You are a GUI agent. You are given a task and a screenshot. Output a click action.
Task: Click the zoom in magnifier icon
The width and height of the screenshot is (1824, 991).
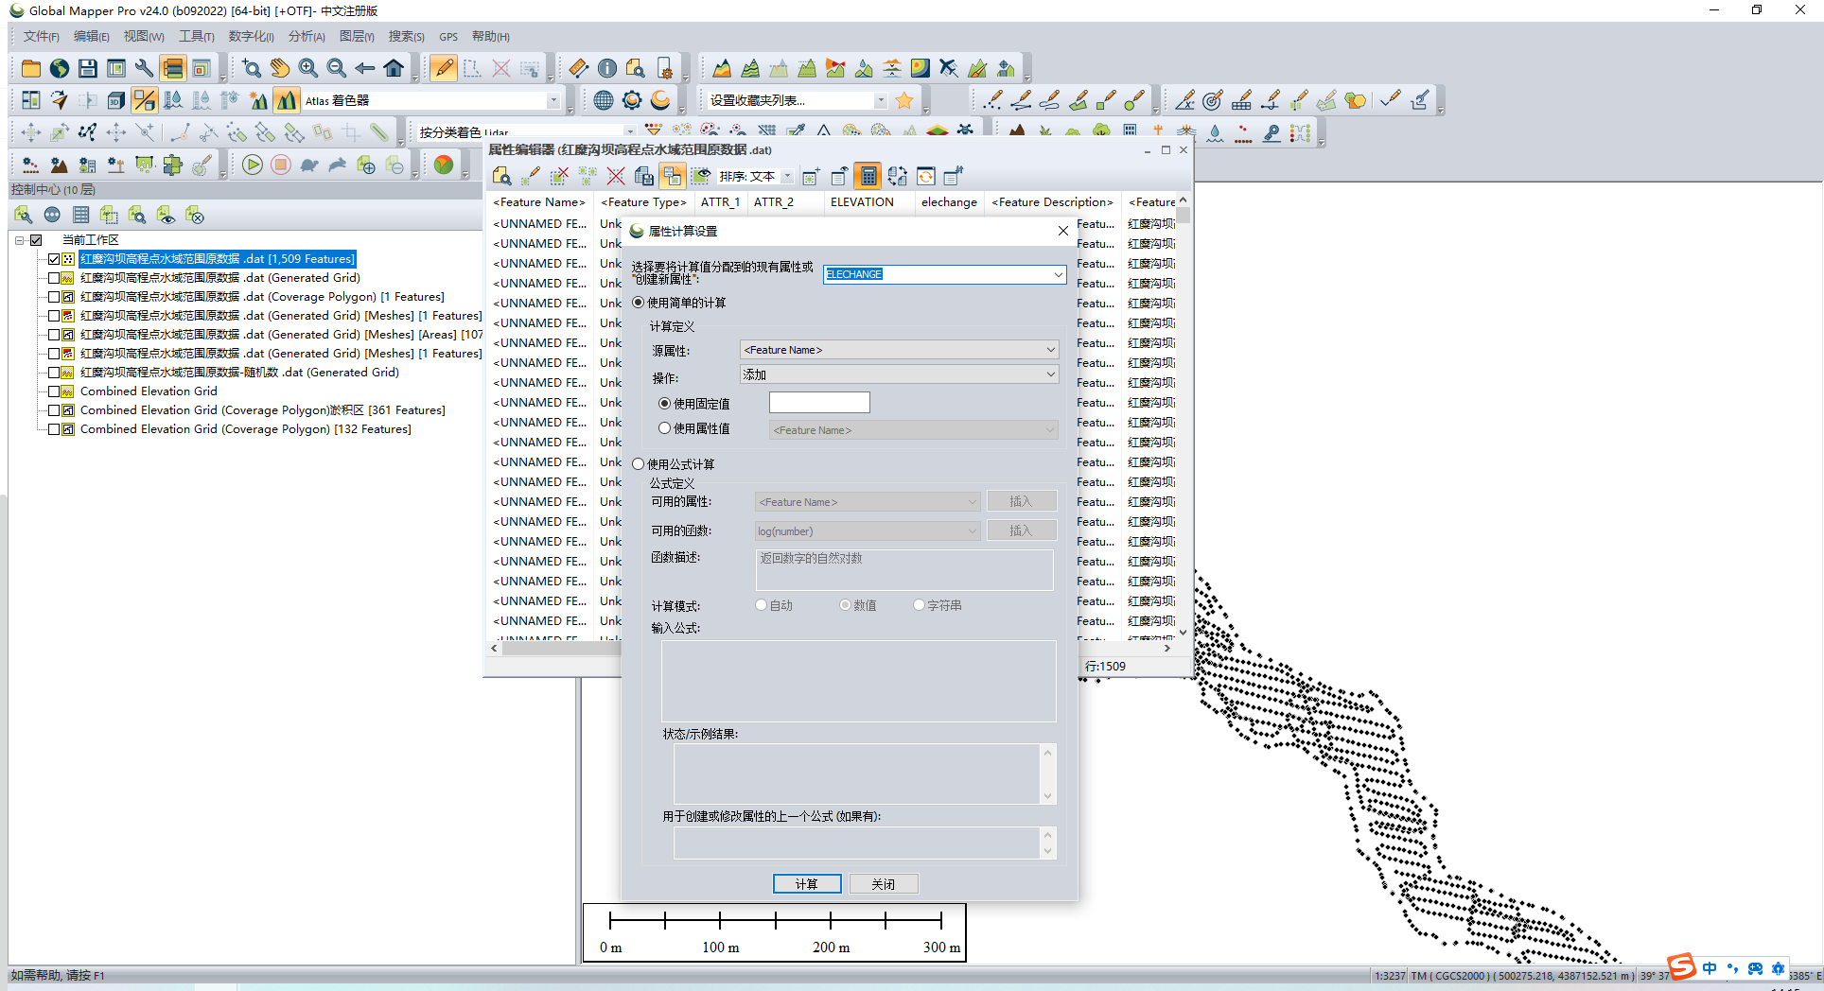[308, 68]
